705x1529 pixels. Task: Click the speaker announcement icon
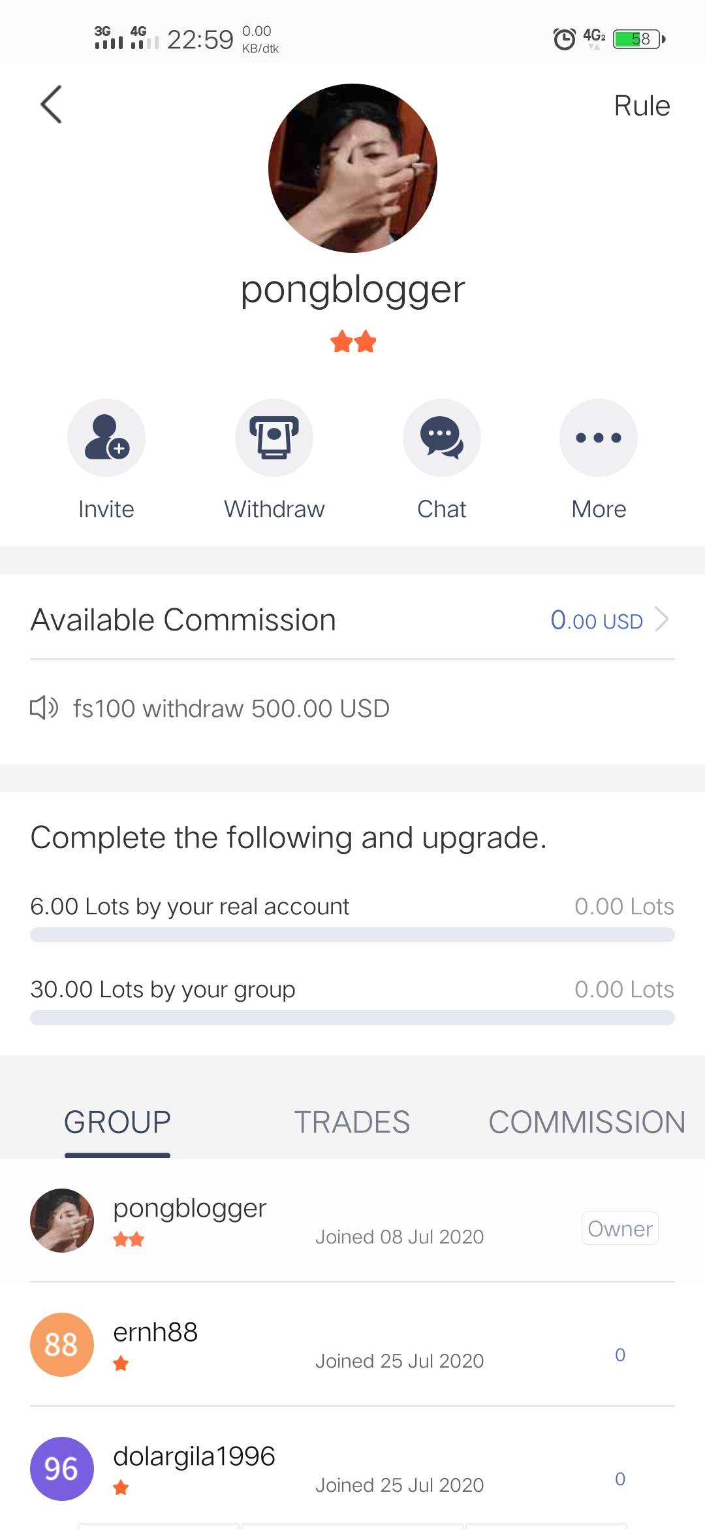coord(44,708)
